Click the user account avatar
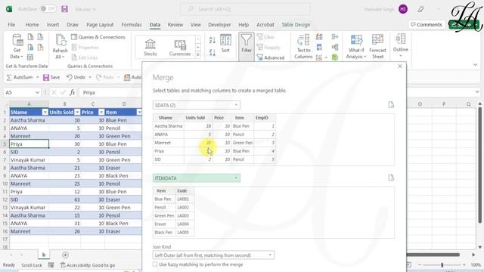484x272 pixels. 403,9
